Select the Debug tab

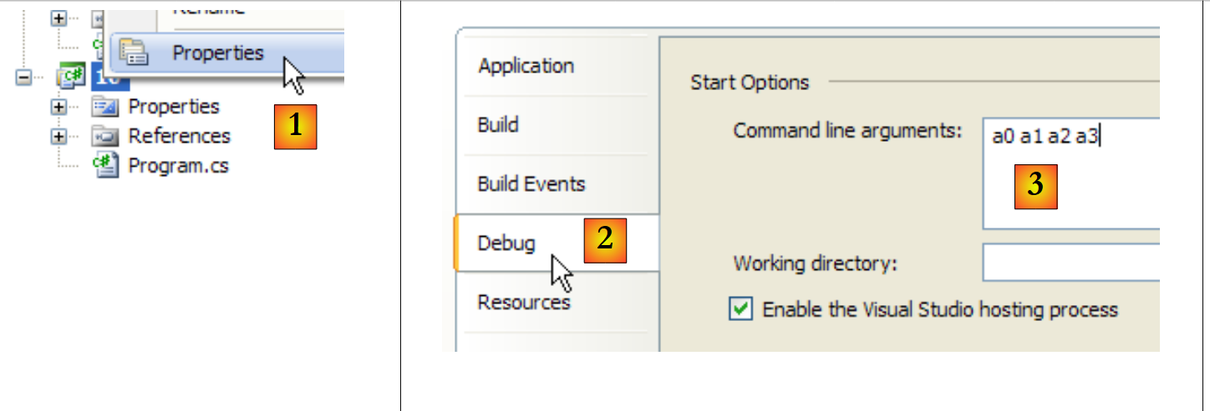(x=506, y=243)
